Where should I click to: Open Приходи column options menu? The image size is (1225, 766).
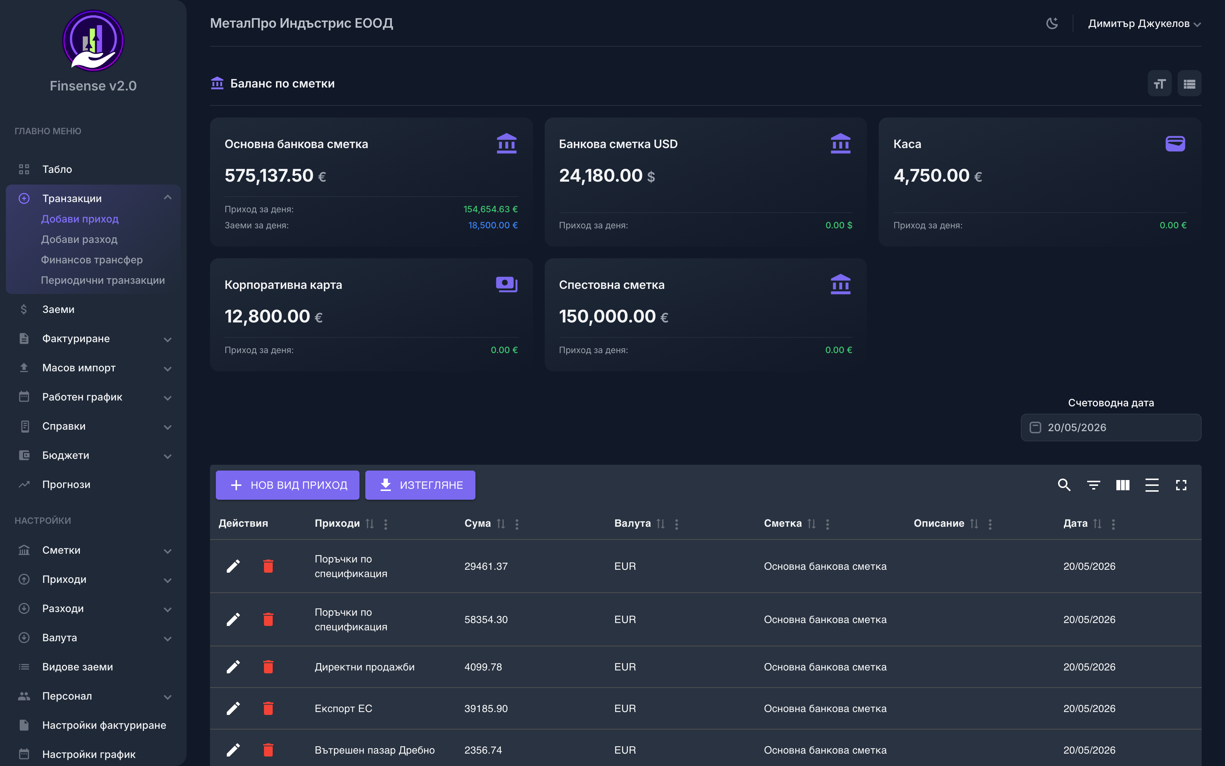[x=386, y=524]
